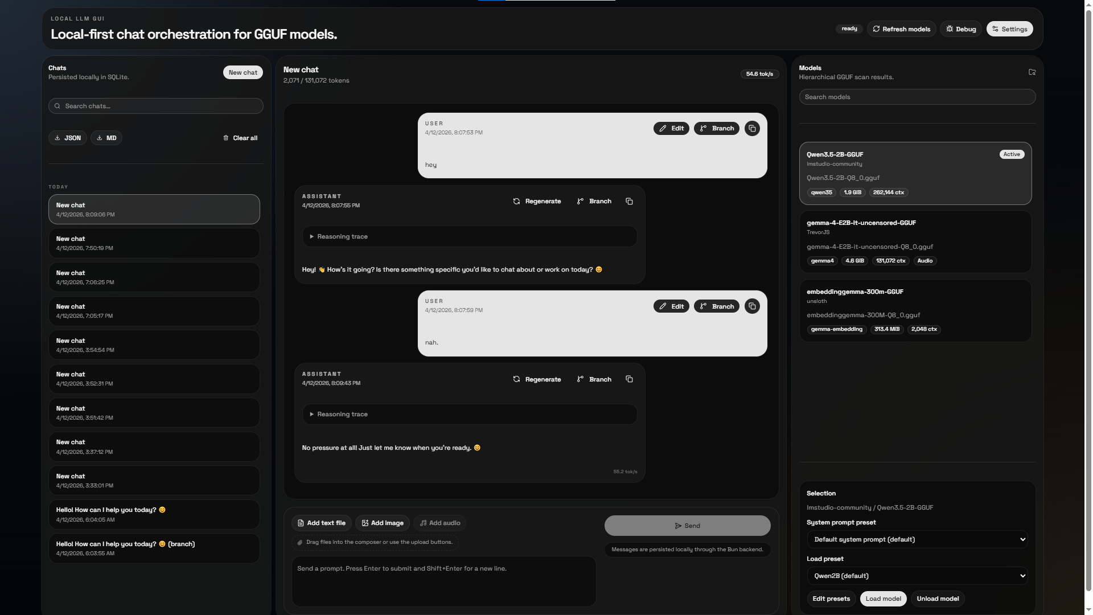This screenshot has height=615, width=1093.
Task: Open chat from 7:50:19 PM
Action: (154, 243)
